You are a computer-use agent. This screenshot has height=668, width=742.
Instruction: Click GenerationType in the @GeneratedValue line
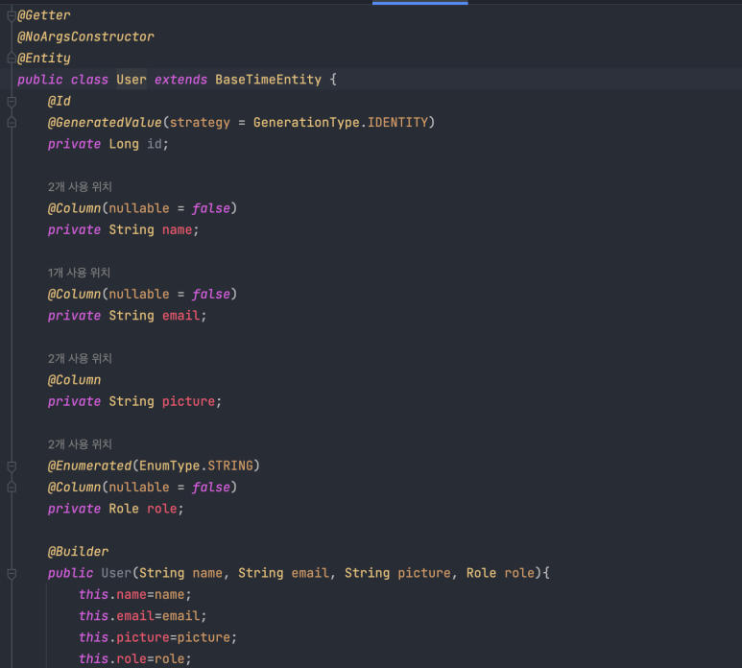(306, 123)
